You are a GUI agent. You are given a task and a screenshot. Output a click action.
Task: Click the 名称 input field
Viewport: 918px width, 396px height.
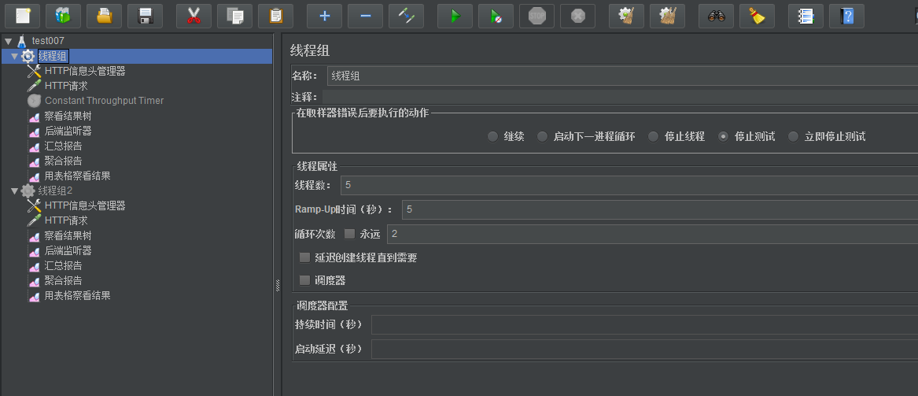622,76
